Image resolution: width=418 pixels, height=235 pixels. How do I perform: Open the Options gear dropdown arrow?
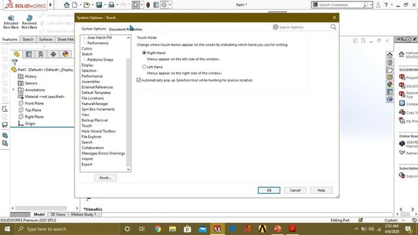pyautogui.click(x=170, y=5)
